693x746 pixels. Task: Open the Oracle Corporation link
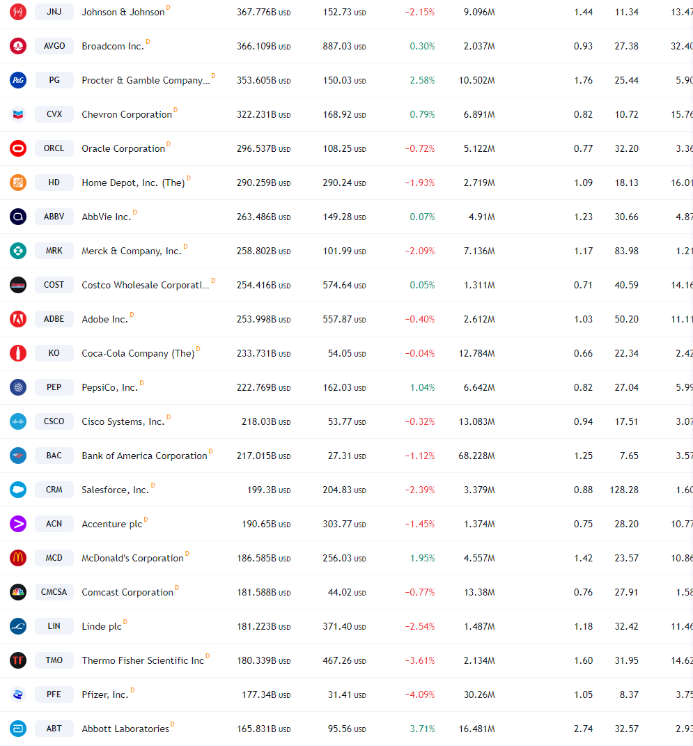pos(123,148)
